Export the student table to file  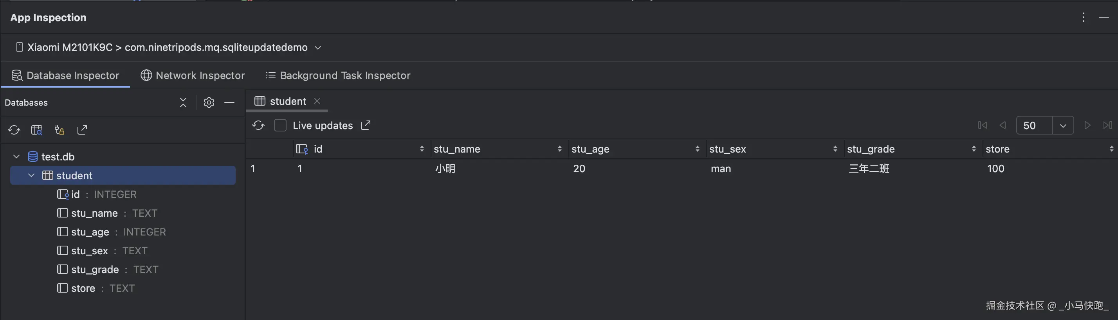[x=366, y=125]
